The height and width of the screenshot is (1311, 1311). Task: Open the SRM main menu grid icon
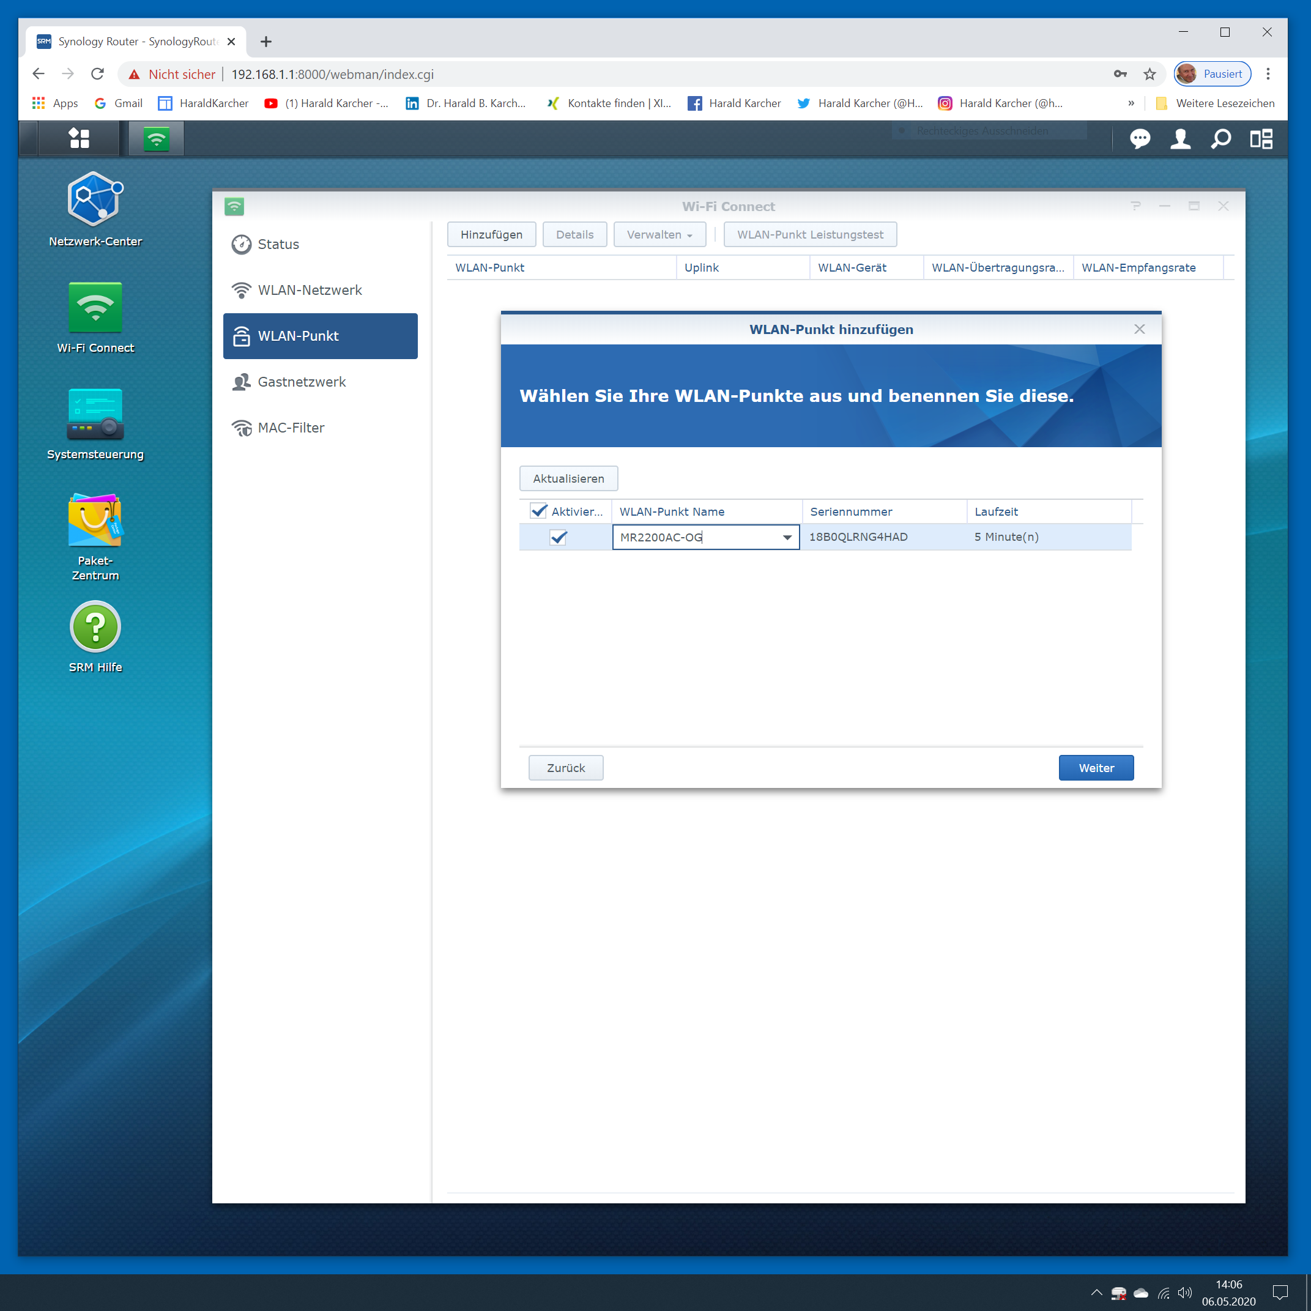(x=80, y=139)
